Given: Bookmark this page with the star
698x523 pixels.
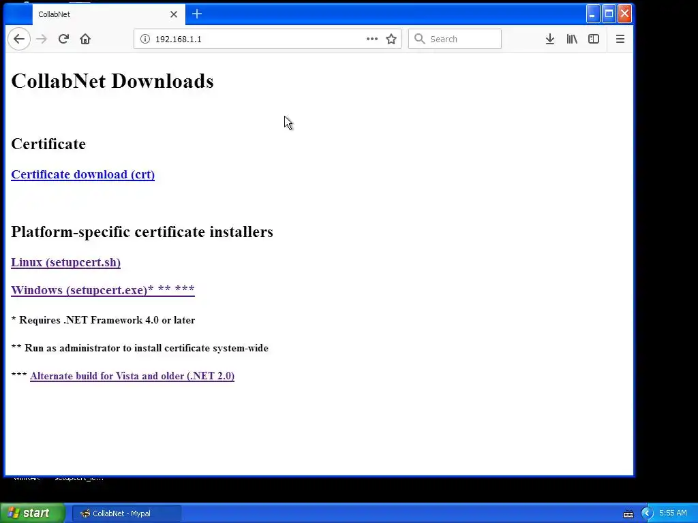Looking at the screenshot, I should pyautogui.click(x=391, y=39).
